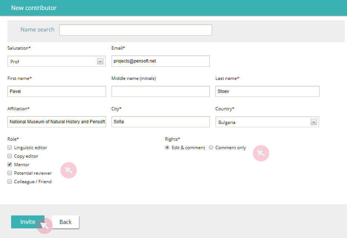Select the Edit & comment rights radio
This screenshot has width=347, height=238.
[167, 147]
